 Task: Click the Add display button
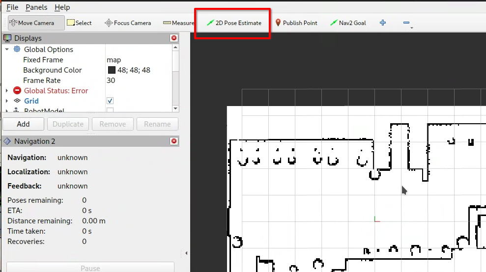point(23,124)
